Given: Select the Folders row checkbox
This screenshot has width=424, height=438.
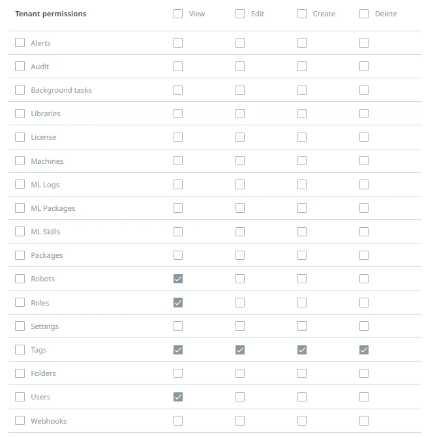Looking at the screenshot, I should click(20, 373).
